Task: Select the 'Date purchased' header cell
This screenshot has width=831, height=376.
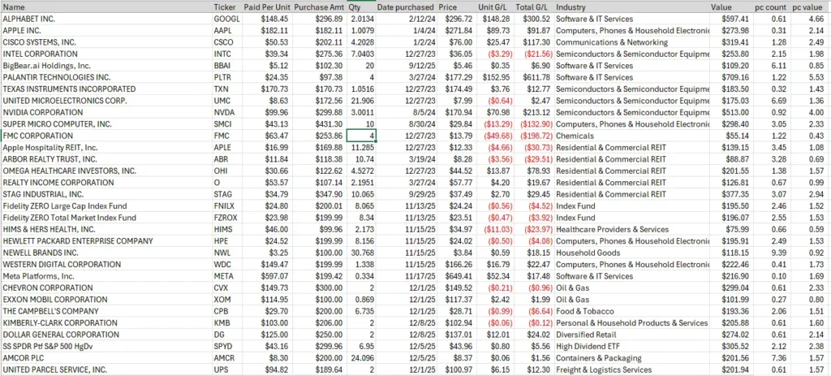Action: tap(405, 6)
